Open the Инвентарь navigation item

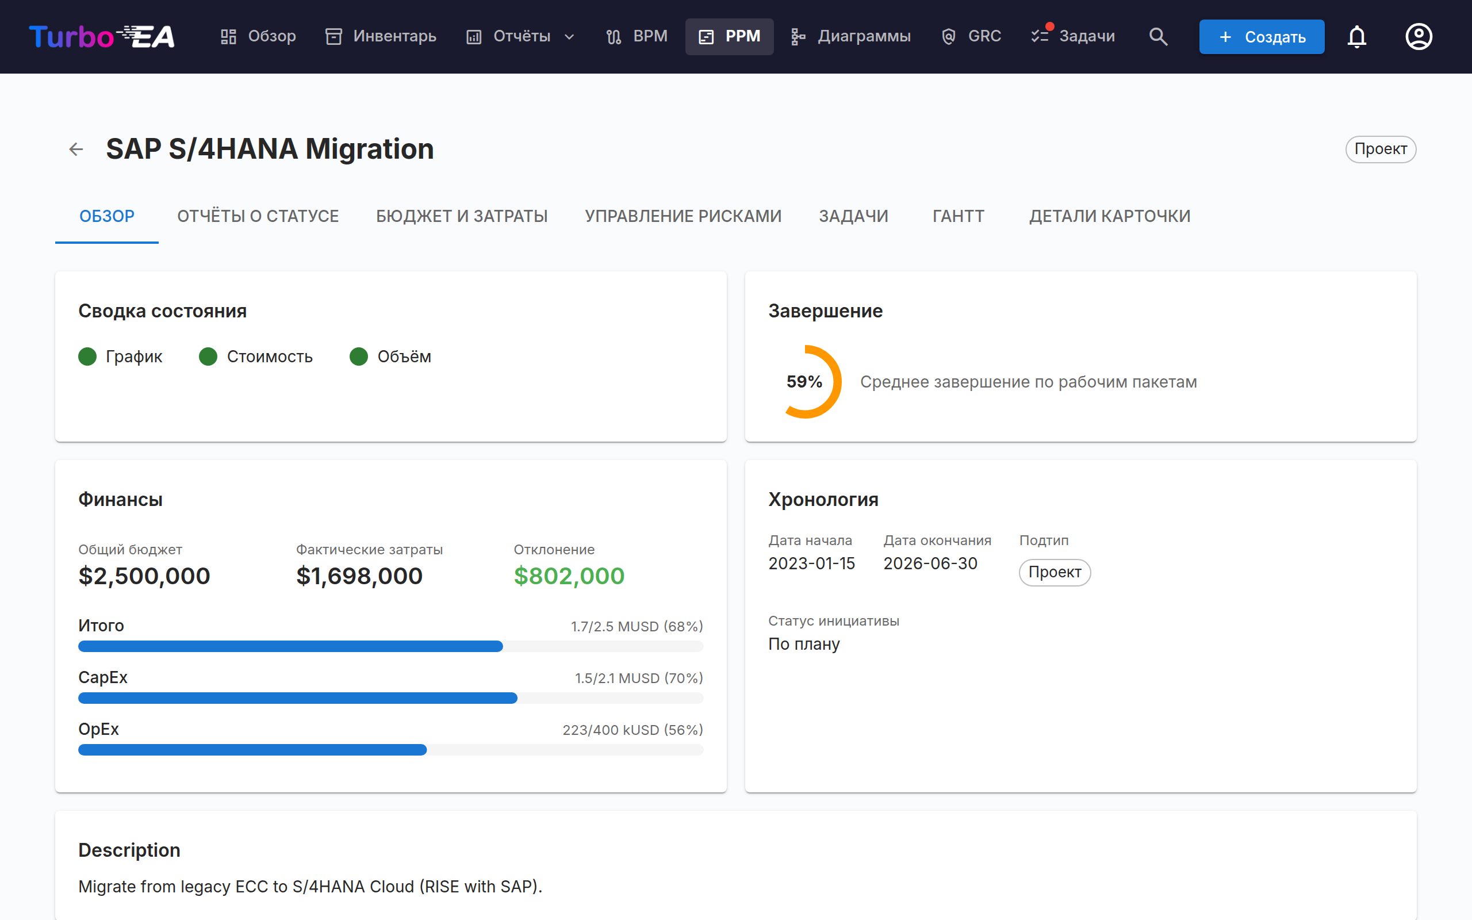381,36
